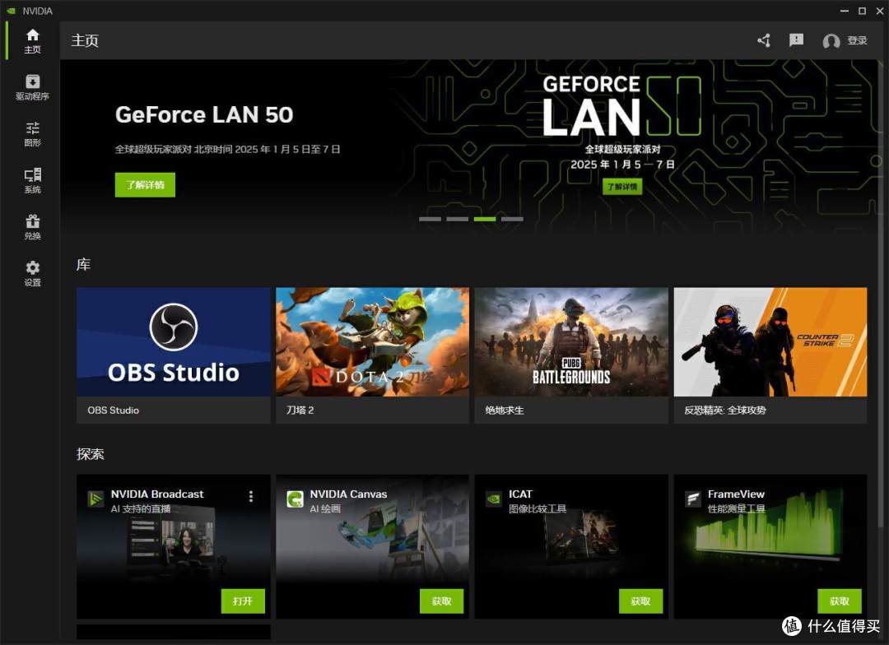The width and height of the screenshot is (889, 645).
Task: Open the 驱动程序 drivers sidebar icon
Action: pyautogui.click(x=32, y=87)
